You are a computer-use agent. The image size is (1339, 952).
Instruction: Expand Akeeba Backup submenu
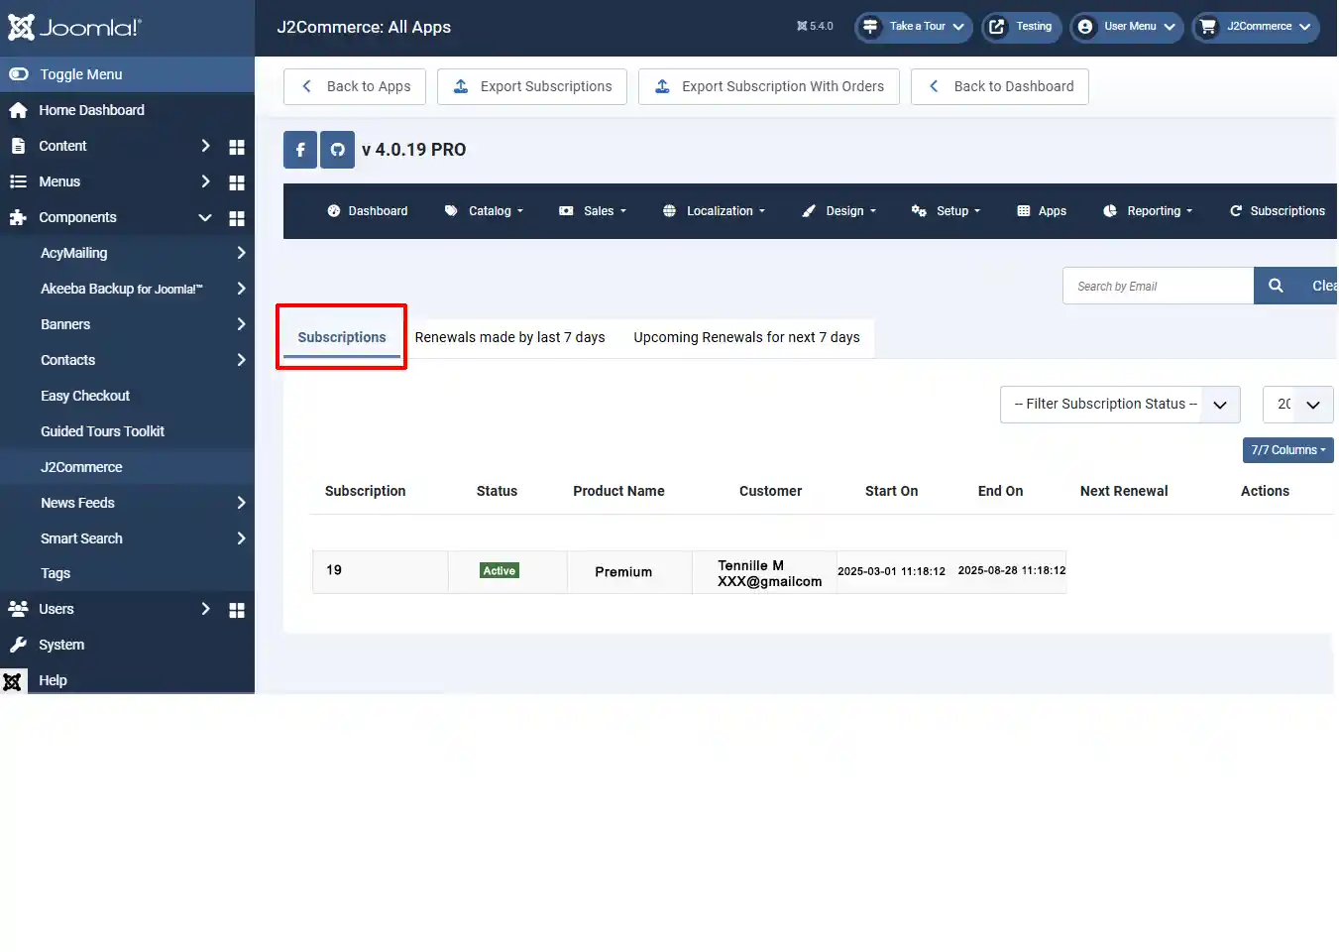click(x=241, y=289)
